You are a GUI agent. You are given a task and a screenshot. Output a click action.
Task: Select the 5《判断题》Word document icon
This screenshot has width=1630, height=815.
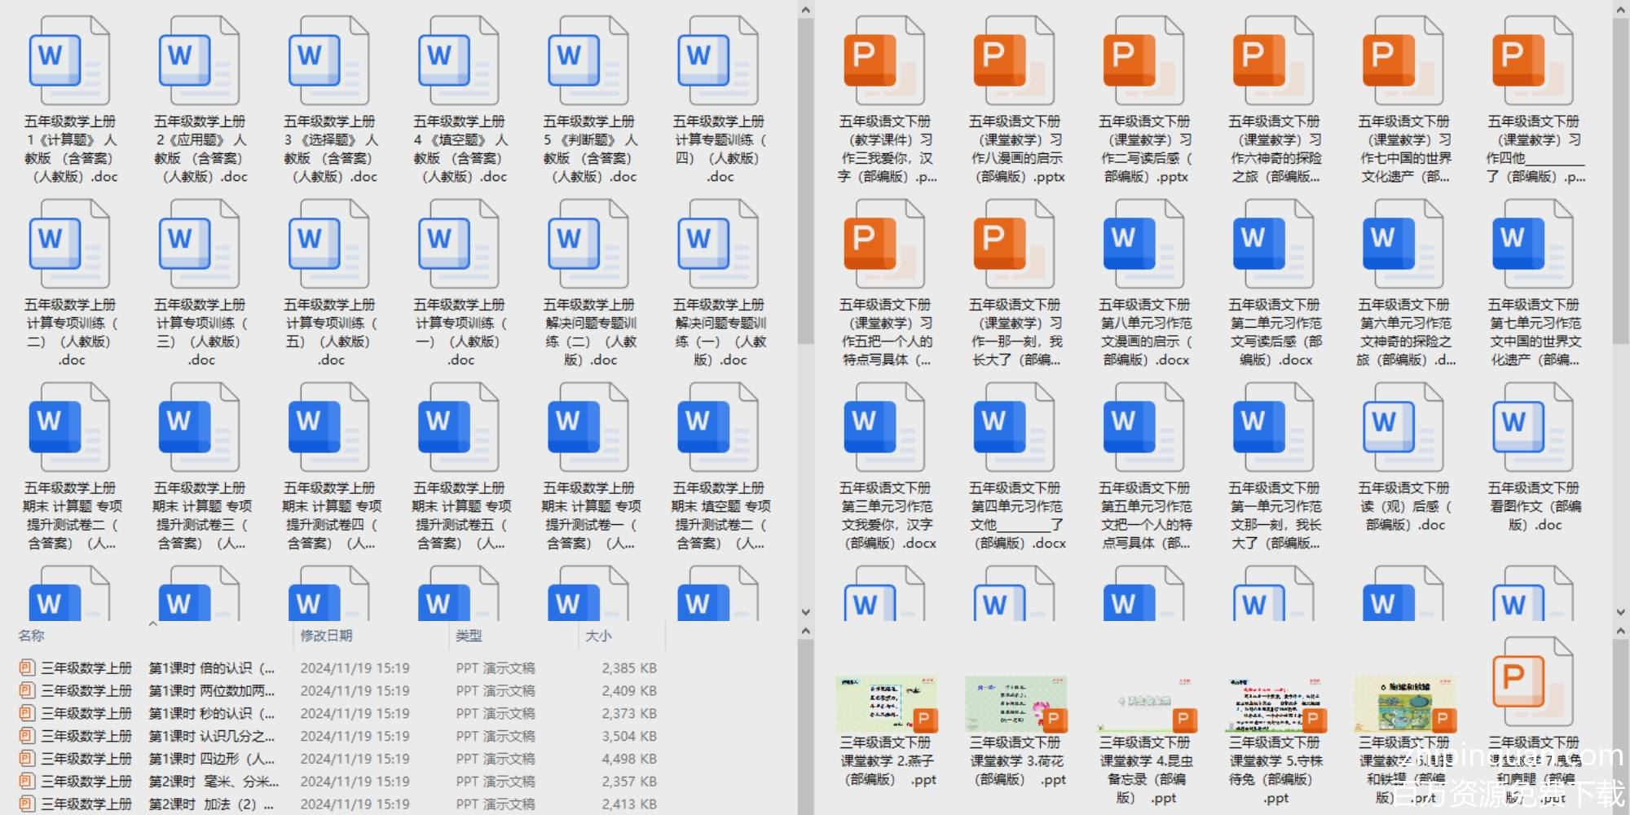pos(588,61)
